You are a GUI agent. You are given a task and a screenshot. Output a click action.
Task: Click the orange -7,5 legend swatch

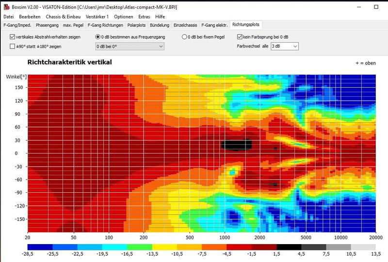(214, 247)
